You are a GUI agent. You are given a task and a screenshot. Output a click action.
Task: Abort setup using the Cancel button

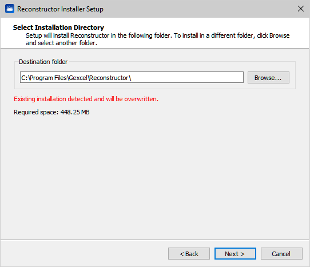[281, 253]
